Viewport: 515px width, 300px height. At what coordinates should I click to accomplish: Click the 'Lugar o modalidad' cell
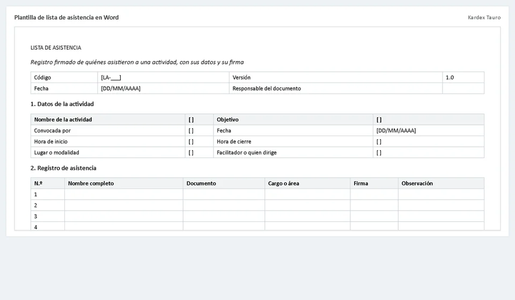108,153
